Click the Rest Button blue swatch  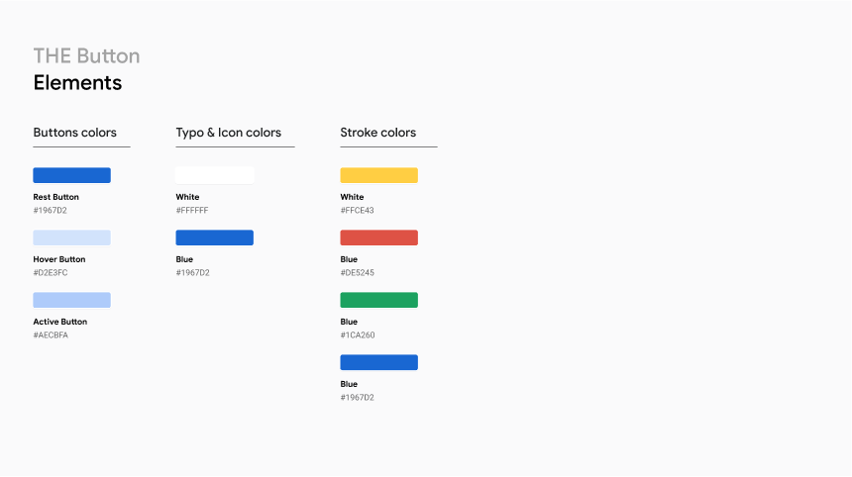[71, 175]
